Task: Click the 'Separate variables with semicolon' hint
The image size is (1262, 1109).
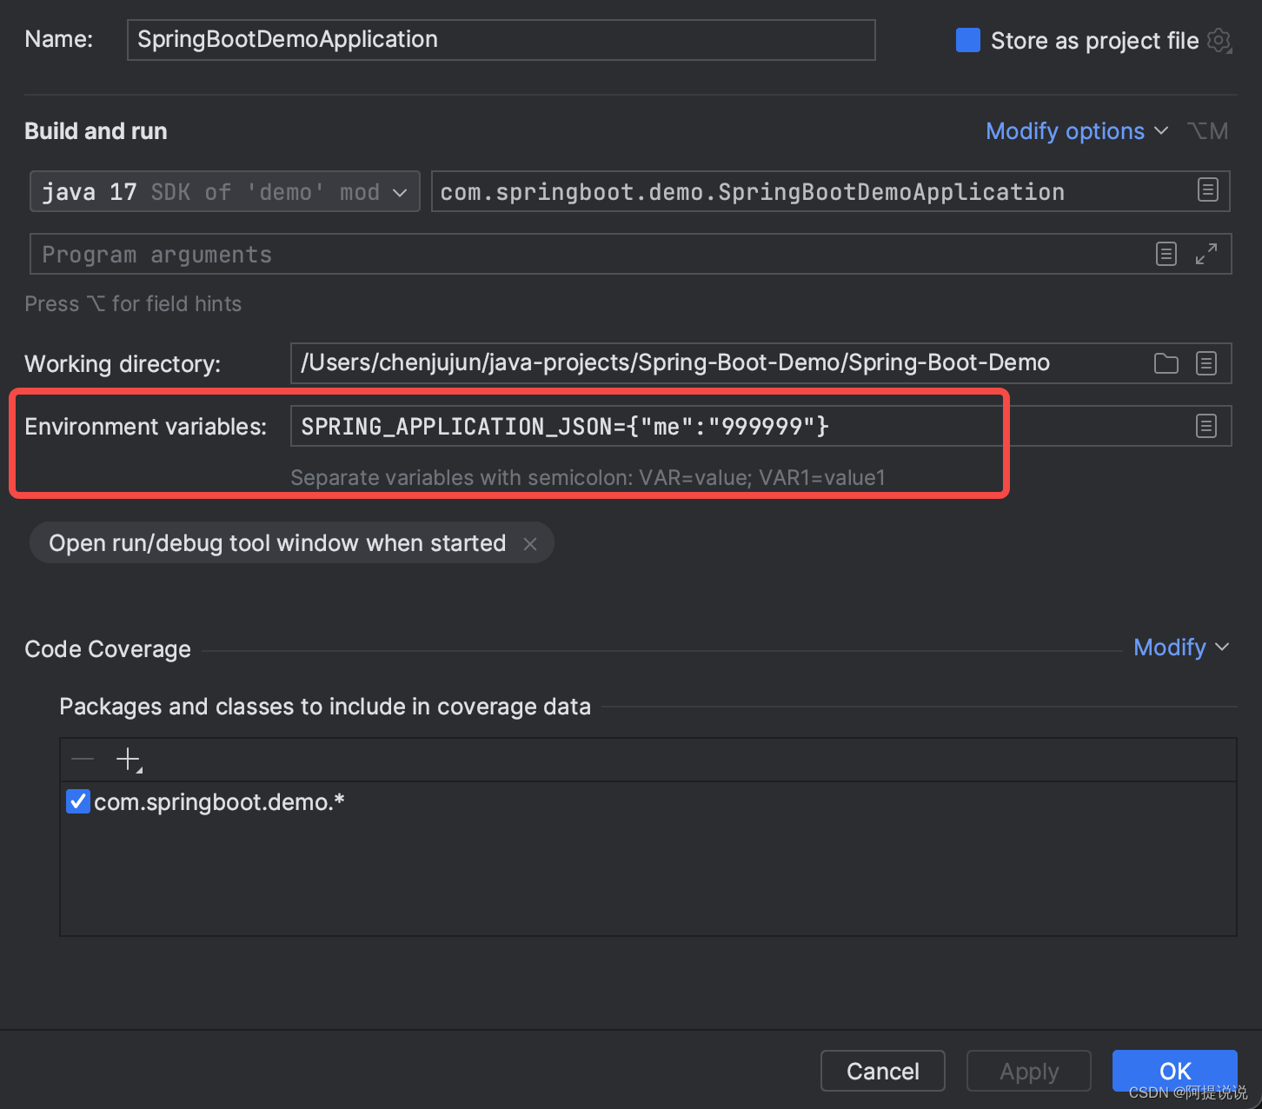Action: [588, 478]
